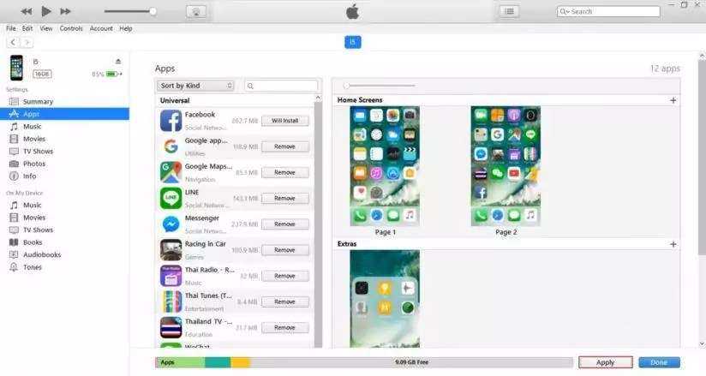The height and width of the screenshot is (376, 706).
Task: Click the plus button in Extras section
Action: [x=673, y=244]
